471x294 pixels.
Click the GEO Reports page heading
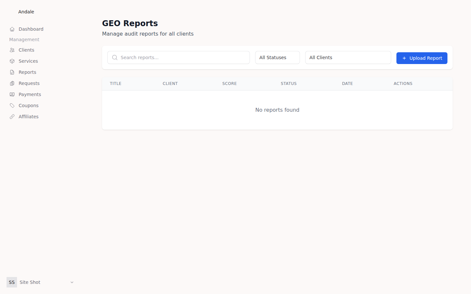130,24
